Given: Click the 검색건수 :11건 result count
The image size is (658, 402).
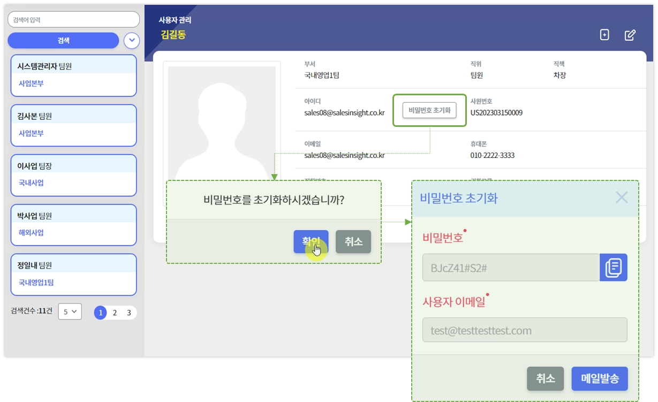Looking at the screenshot, I should [32, 311].
